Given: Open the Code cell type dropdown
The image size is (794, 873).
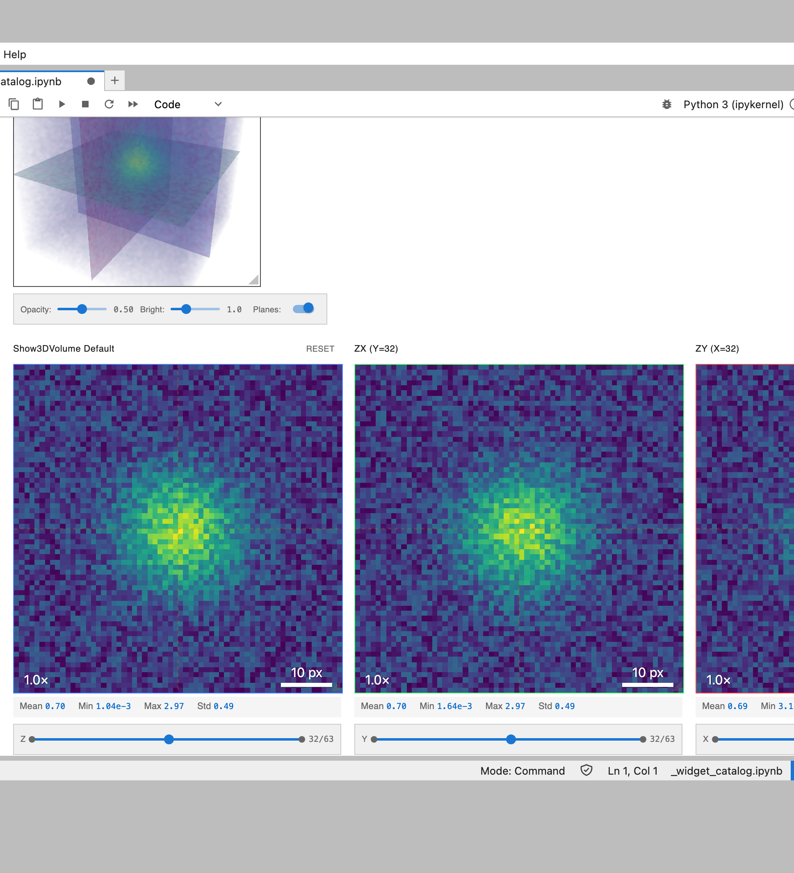Looking at the screenshot, I should coord(188,105).
